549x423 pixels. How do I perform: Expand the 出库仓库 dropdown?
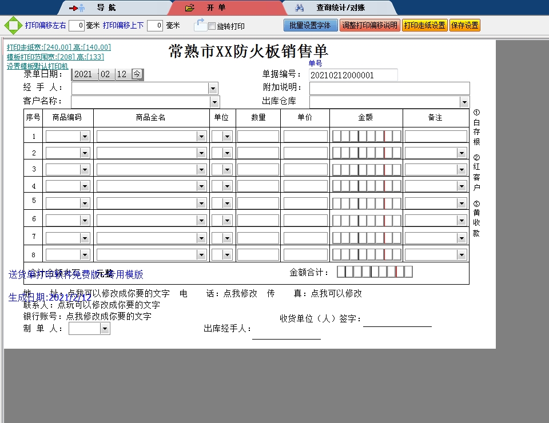(464, 102)
